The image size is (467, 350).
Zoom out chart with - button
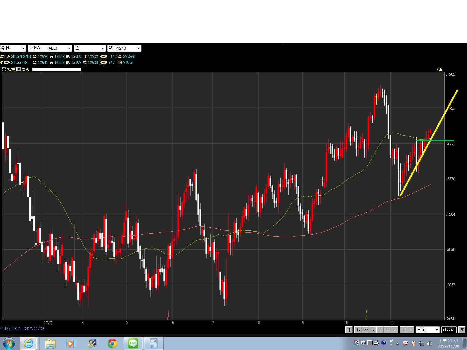pos(411,330)
